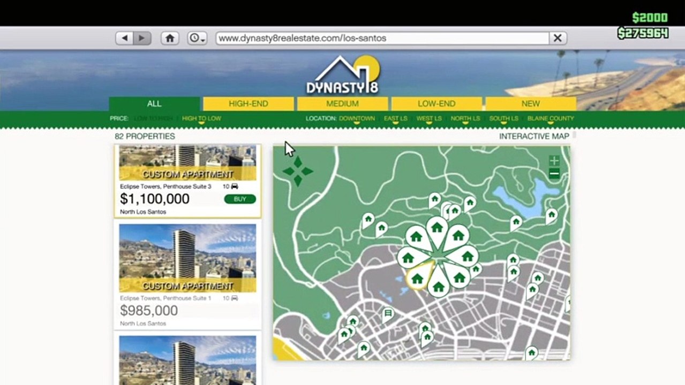This screenshot has height=385, width=685.
Task: Open Penthouse Suite 3 listing photo
Action: click(187, 163)
